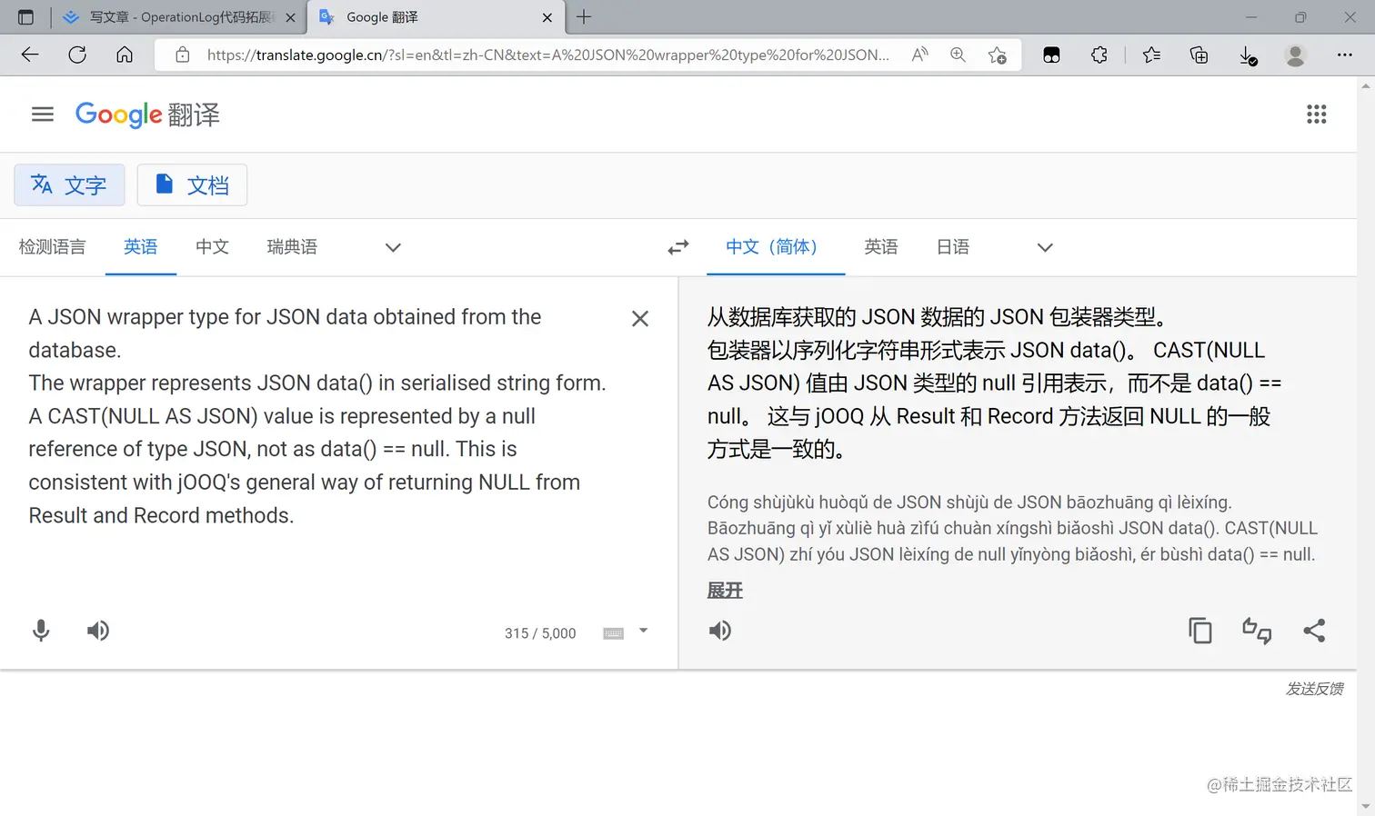Open browser Downloads
The image size is (1375, 816).
tap(1249, 55)
